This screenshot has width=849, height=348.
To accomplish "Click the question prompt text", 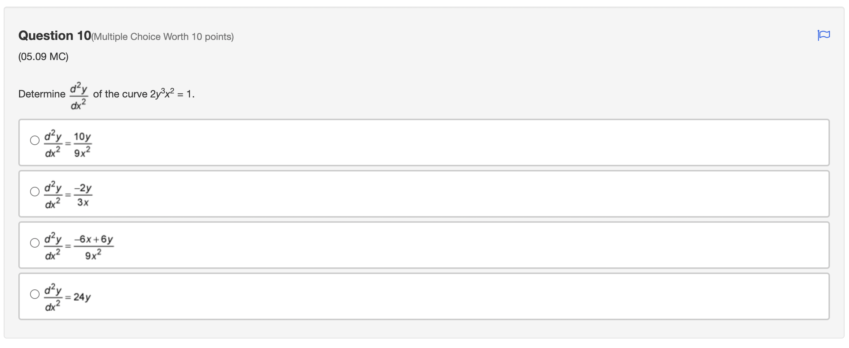I will pyautogui.click(x=41, y=94).
